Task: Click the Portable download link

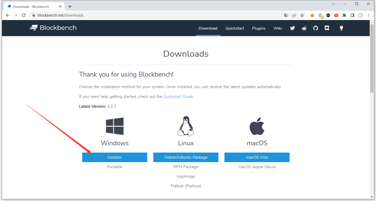Action: pos(115,167)
